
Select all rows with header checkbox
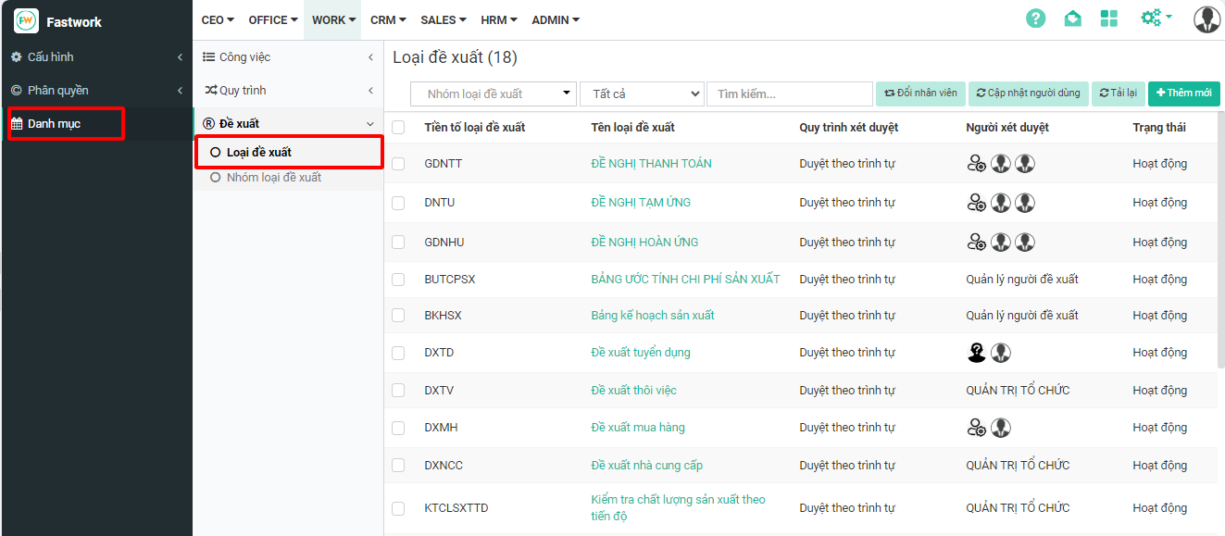point(398,128)
